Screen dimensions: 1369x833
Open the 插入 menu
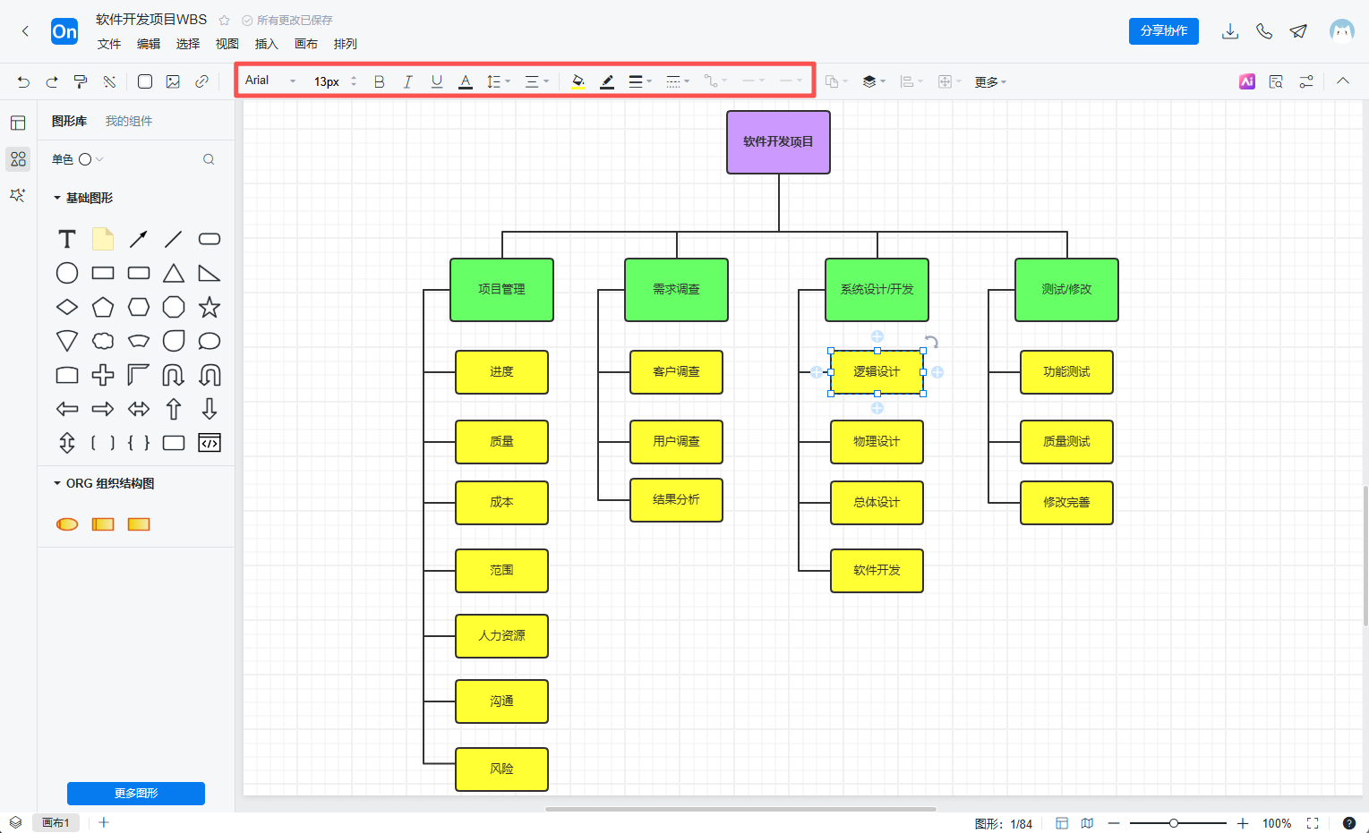click(266, 44)
